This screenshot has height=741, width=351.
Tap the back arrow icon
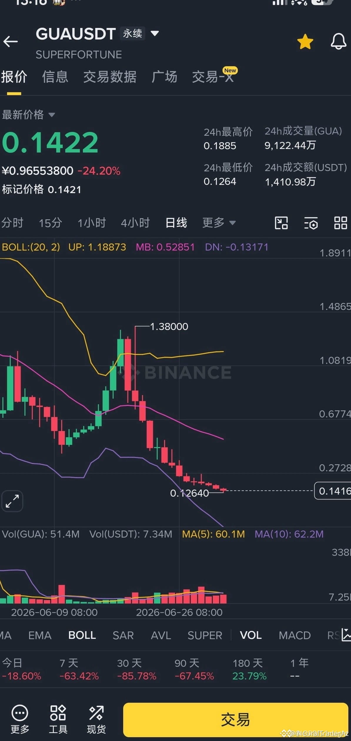[11, 42]
